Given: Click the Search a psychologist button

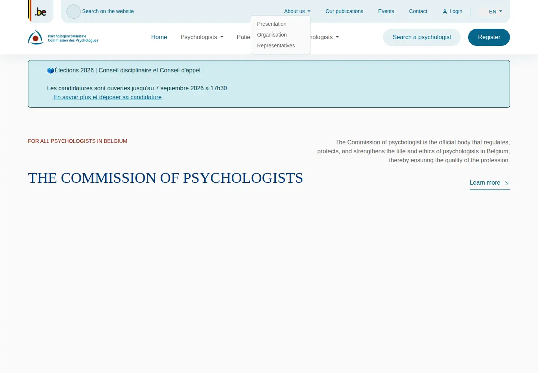Looking at the screenshot, I should pos(422,37).
